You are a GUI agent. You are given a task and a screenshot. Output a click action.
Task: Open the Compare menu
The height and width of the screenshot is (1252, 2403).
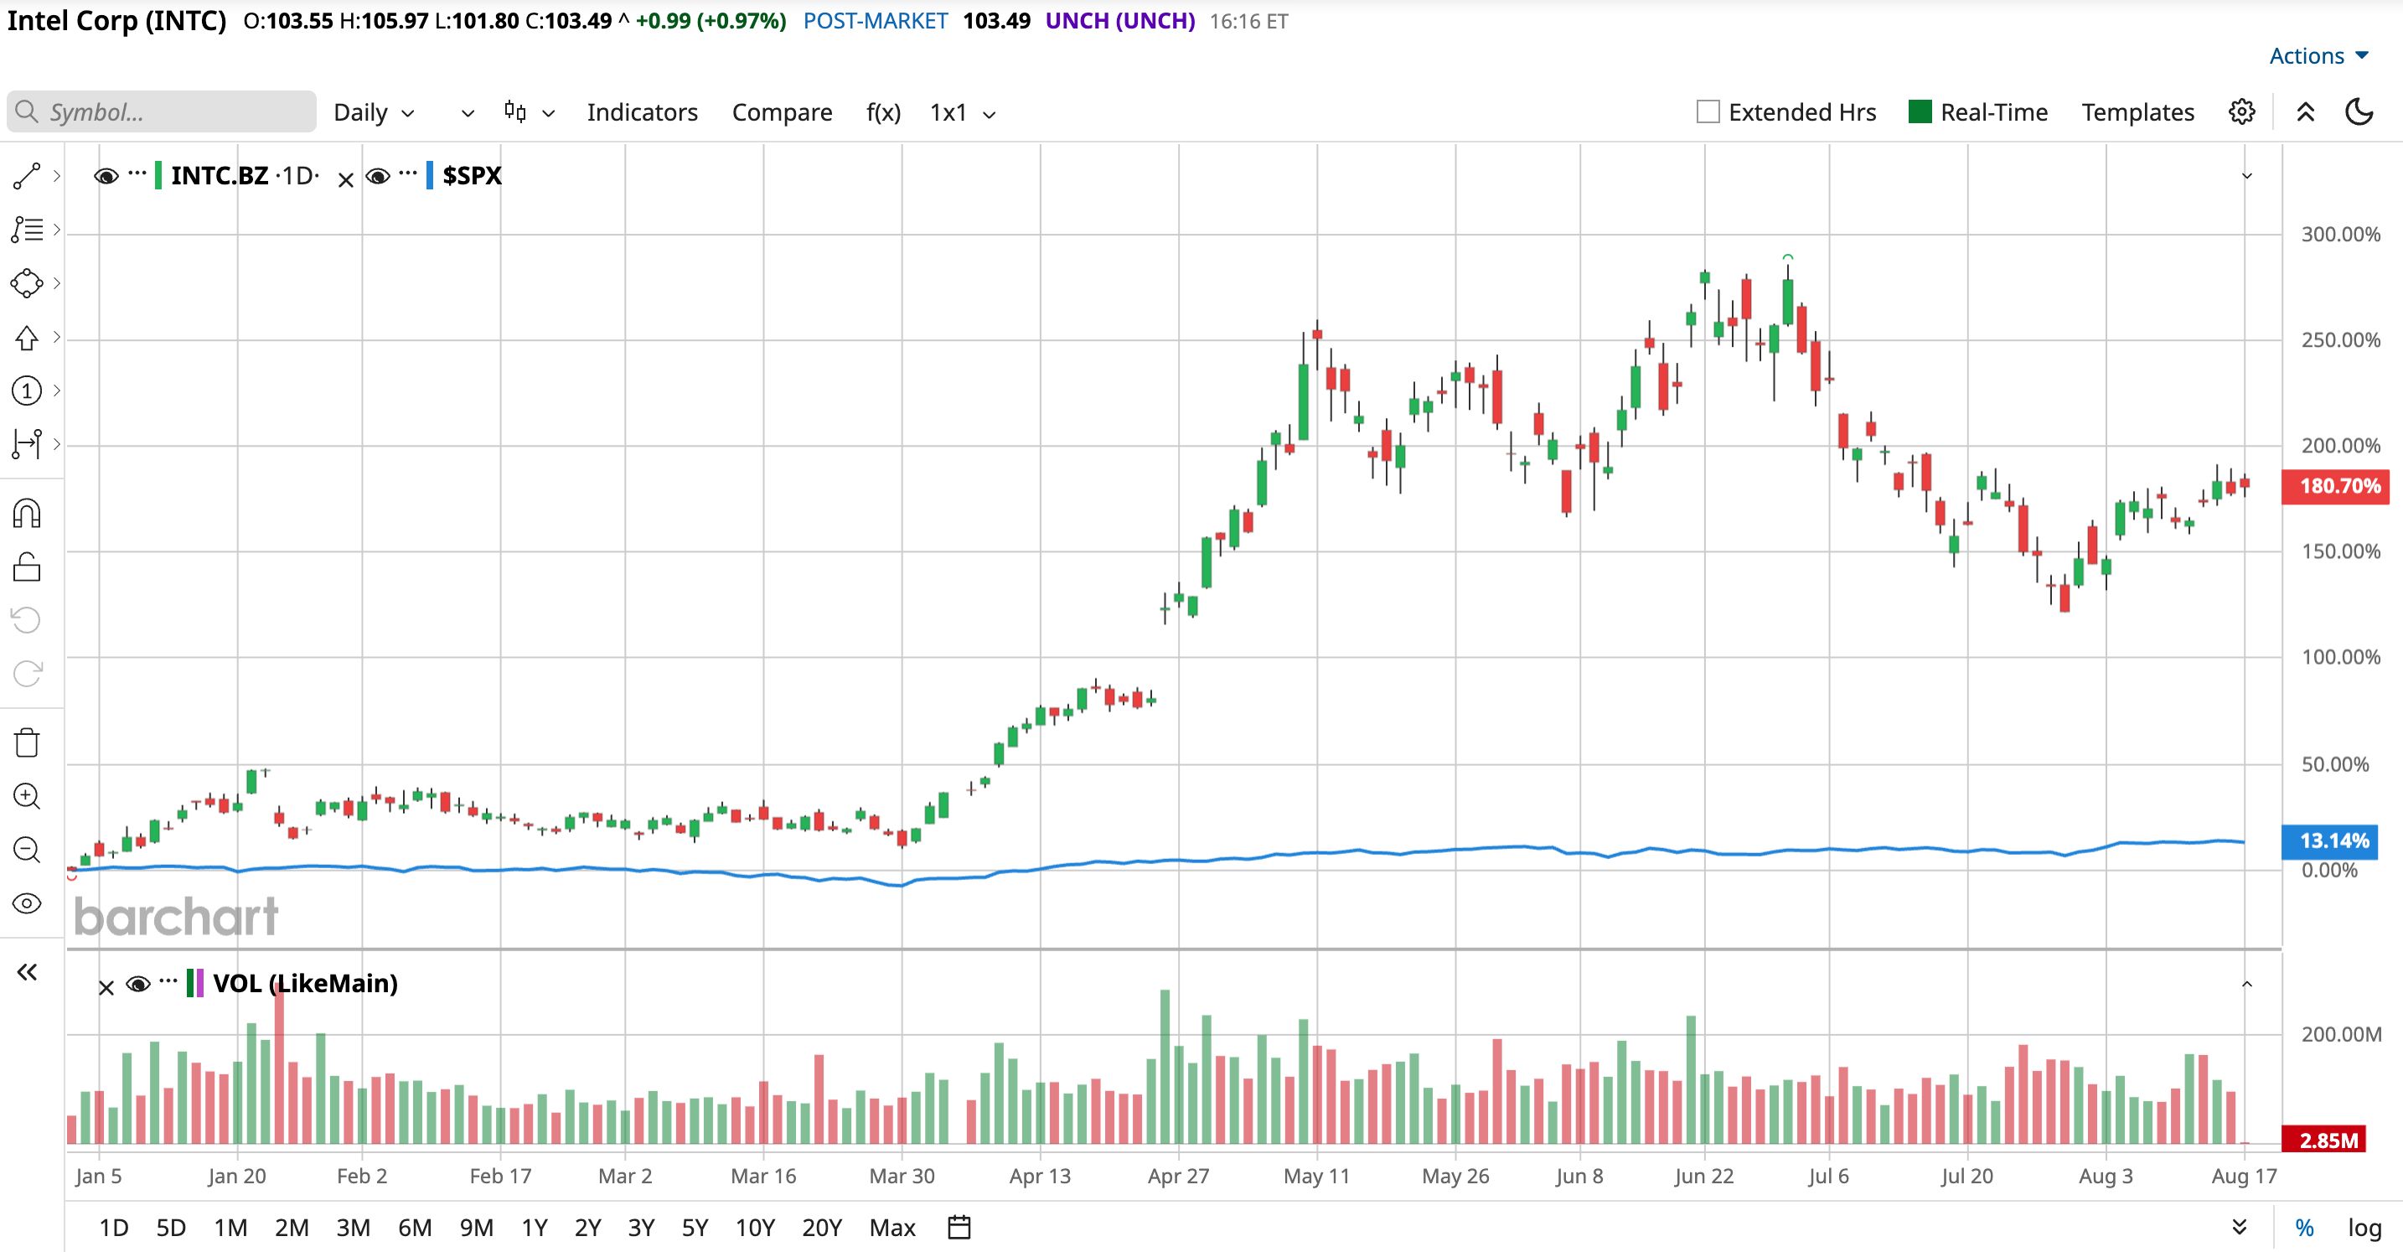tap(782, 112)
